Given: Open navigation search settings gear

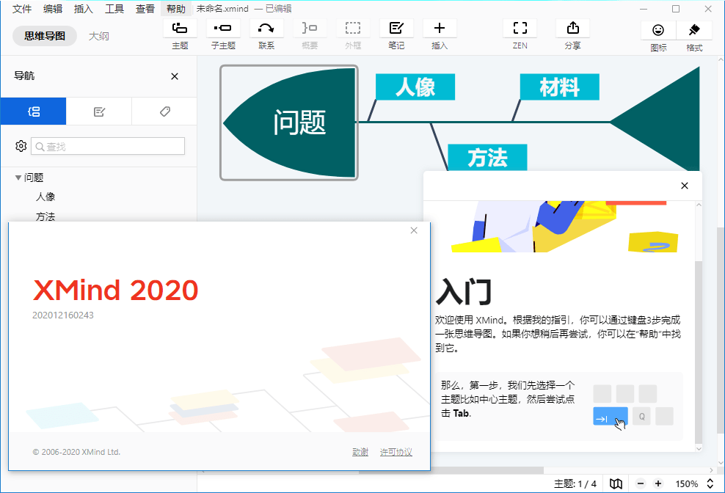Looking at the screenshot, I should (x=21, y=146).
